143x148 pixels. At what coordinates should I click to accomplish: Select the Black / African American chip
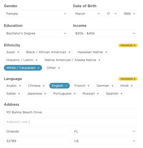tap(48, 52)
